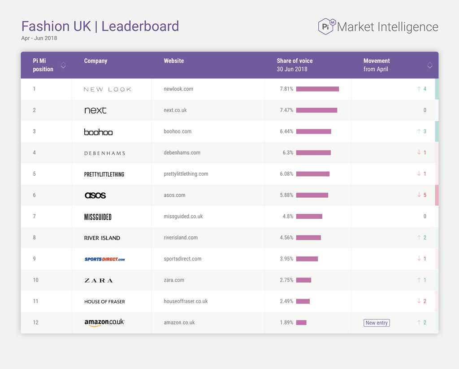Click movement value 0 in Missguided row
The image size is (459, 369).
[x=425, y=217]
